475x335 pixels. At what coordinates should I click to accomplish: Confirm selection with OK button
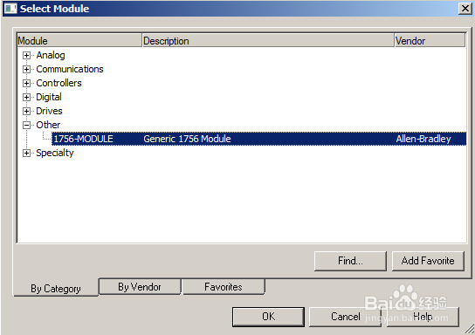click(x=268, y=317)
